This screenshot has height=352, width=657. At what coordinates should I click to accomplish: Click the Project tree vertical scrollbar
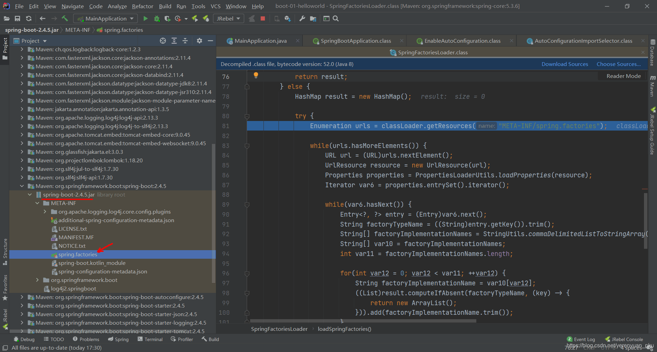pyautogui.click(x=214, y=213)
